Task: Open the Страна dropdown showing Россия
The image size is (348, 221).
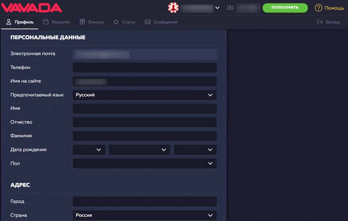Action: pos(144,215)
